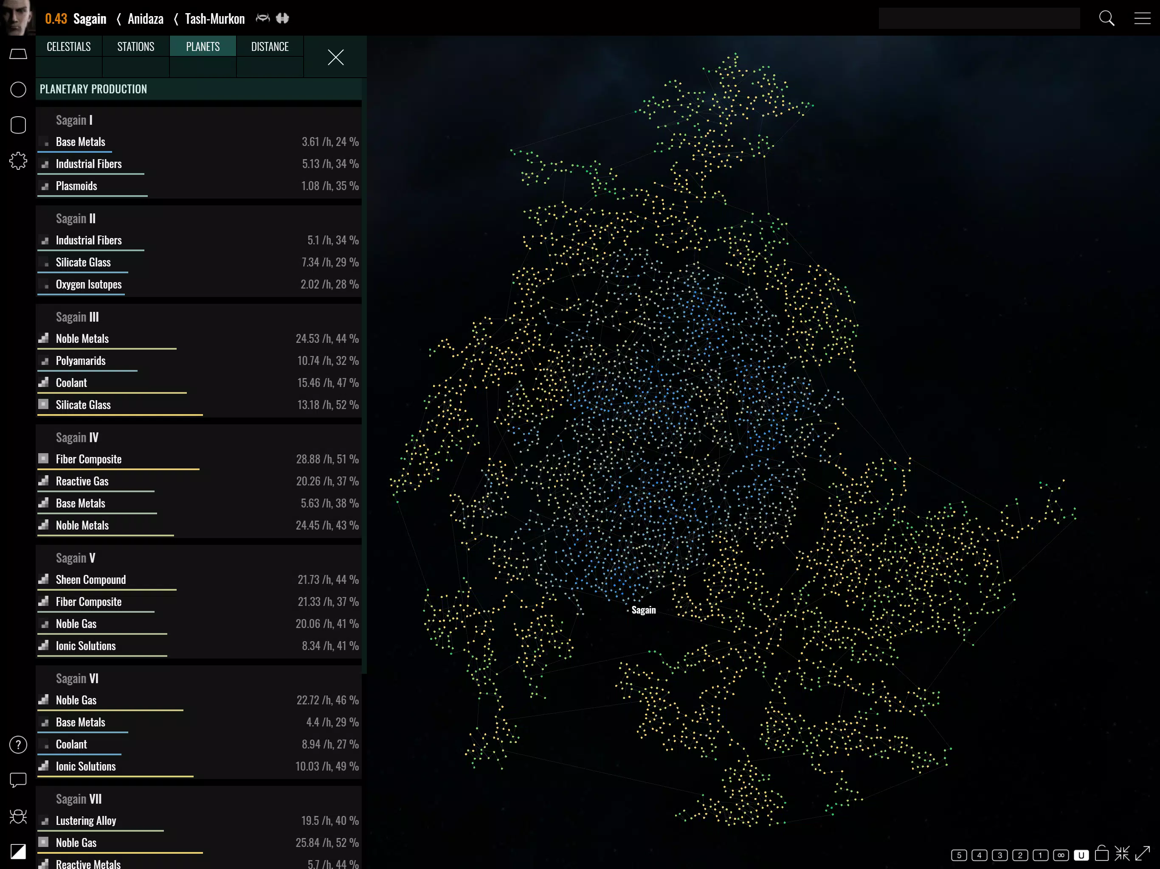Screen dimensions: 1160x869
Task: Select the Sagain I planet heading
Action: (x=74, y=120)
